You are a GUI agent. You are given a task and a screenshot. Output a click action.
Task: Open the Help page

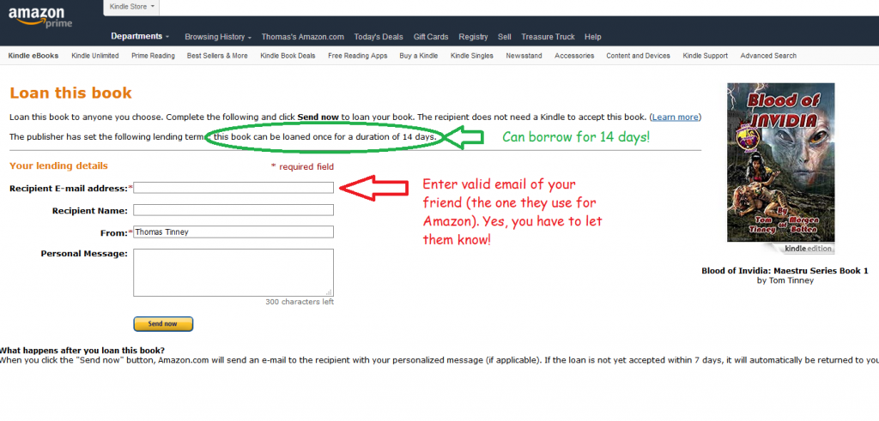(x=592, y=37)
